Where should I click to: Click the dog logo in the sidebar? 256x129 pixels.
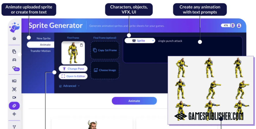[14, 27]
